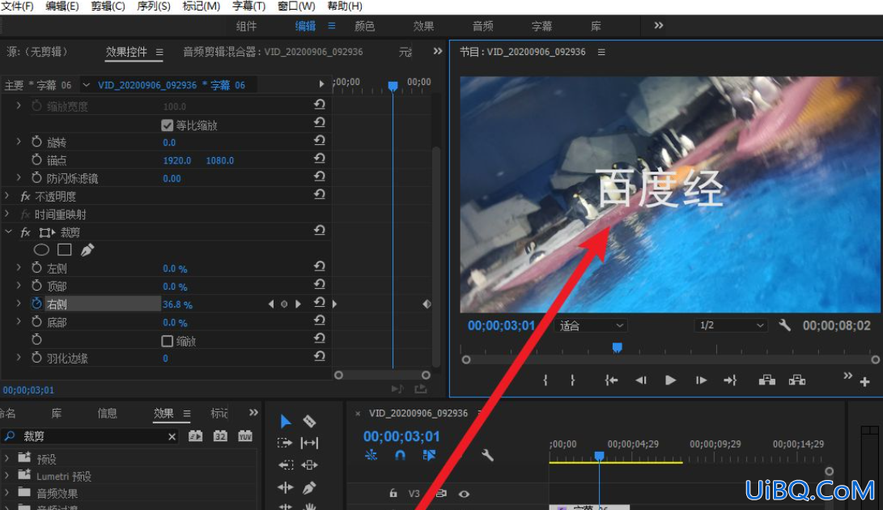This screenshot has width=883, height=510.
Task: Go to Out point in program monitor
Action: 730,380
